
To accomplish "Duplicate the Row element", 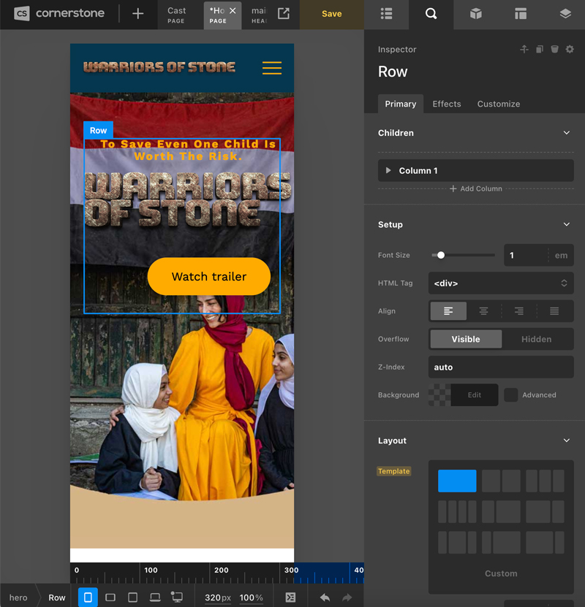I will pyautogui.click(x=540, y=50).
